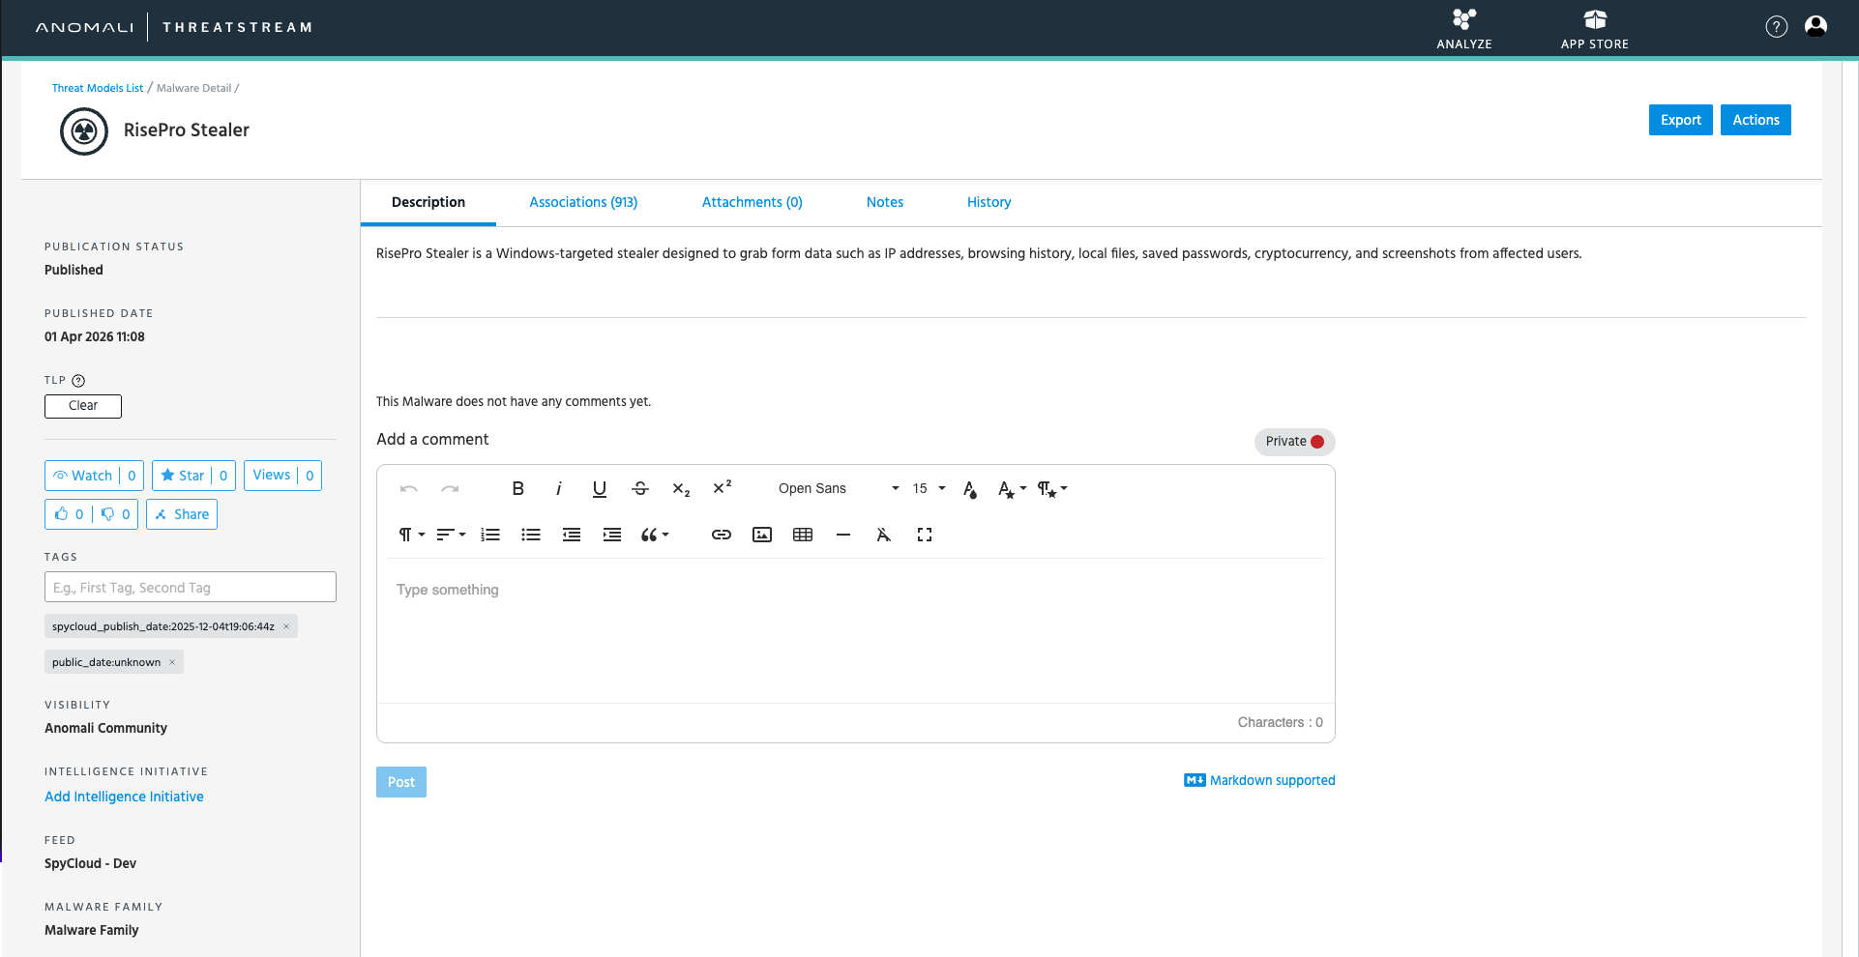This screenshot has width=1859, height=957.
Task: Remove the public_date:unknown tag
Action: coord(172,662)
